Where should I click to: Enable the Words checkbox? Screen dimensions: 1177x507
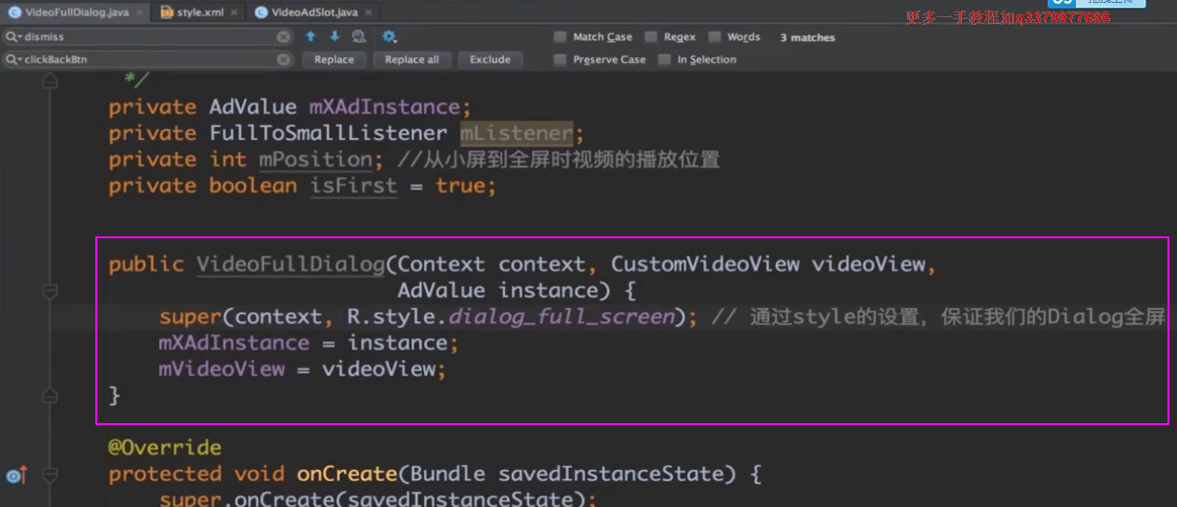714,37
